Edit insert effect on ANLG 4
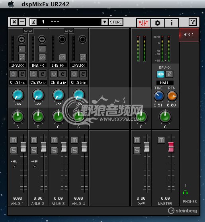205x222 pixels. (83, 74)
